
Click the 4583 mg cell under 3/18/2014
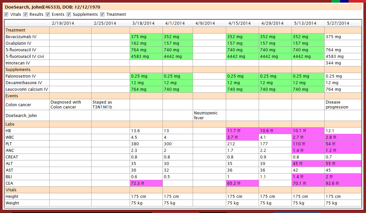pos(146,56)
